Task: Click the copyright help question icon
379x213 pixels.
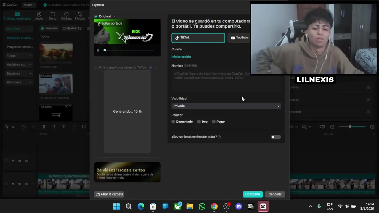Action: pos(219,137)
